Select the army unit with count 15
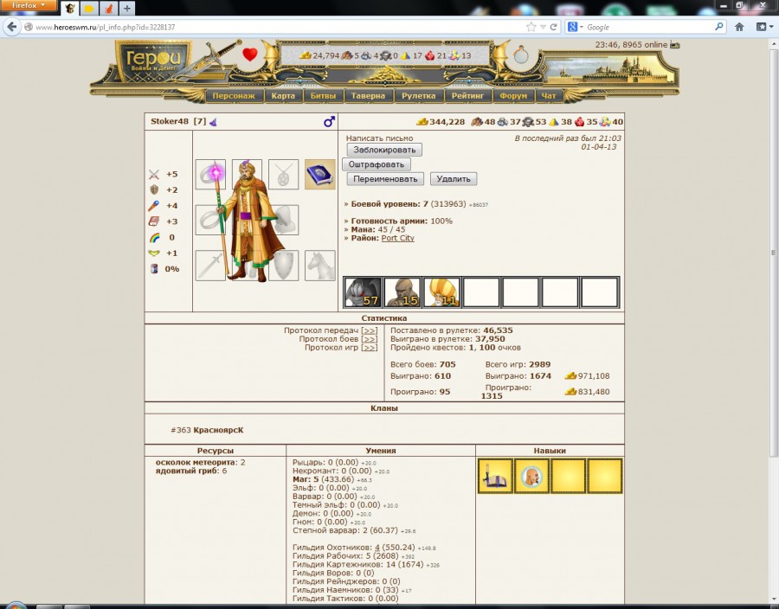Screen dimensions: 779x609 tap(402, 292)
